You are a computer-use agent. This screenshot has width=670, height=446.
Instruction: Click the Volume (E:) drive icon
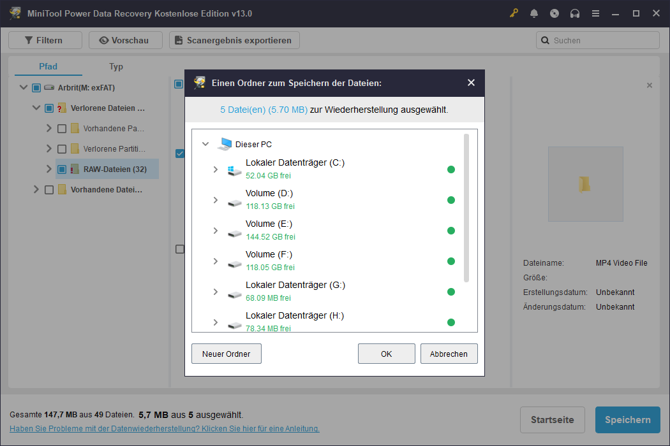pos(234,233)
